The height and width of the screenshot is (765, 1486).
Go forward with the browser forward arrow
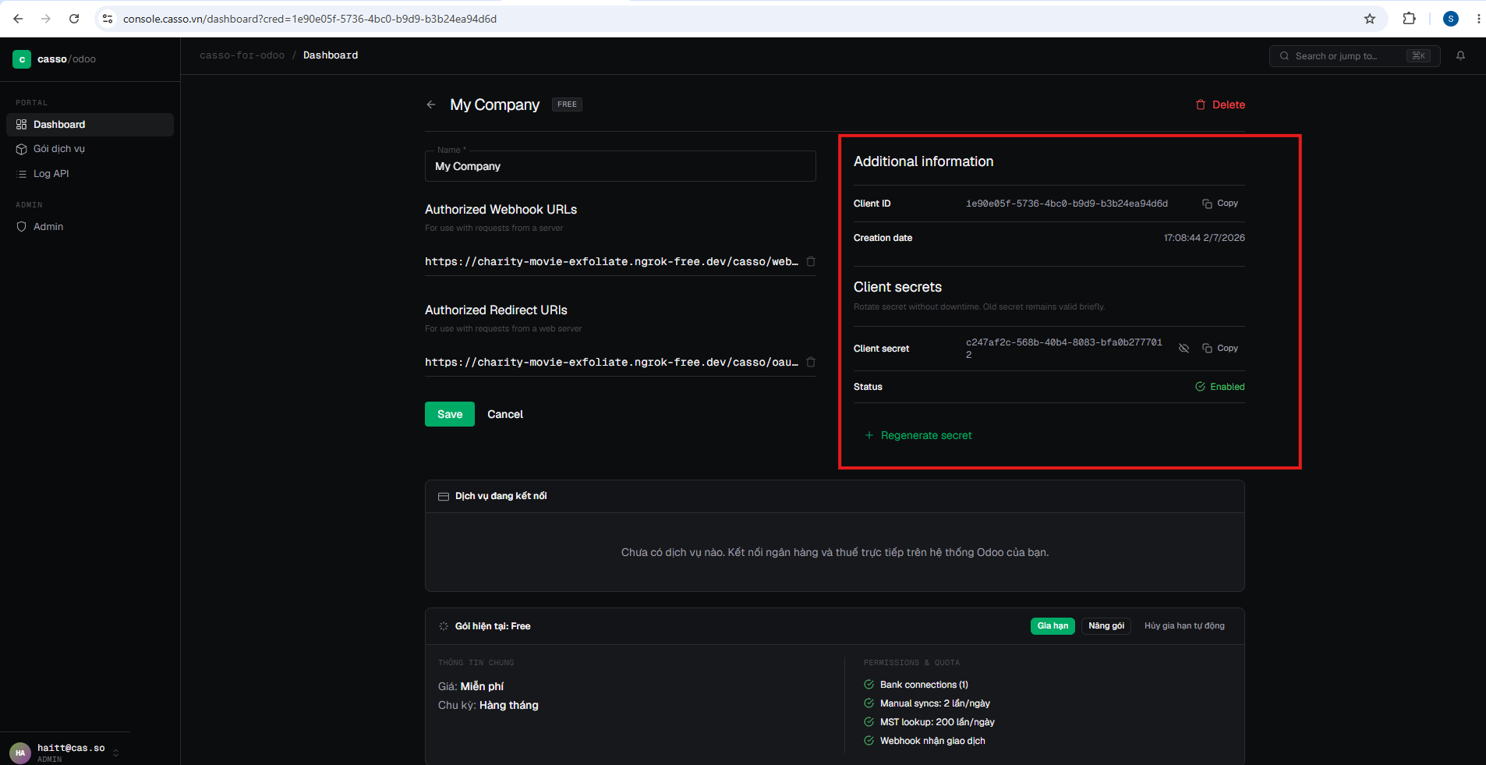(x=46, y=19)
